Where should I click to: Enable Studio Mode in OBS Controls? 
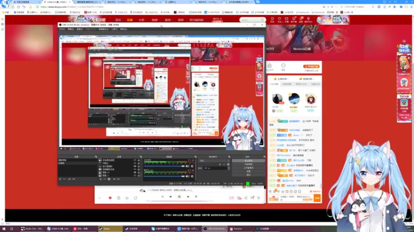pyautogui.click(x=248, y=168)
